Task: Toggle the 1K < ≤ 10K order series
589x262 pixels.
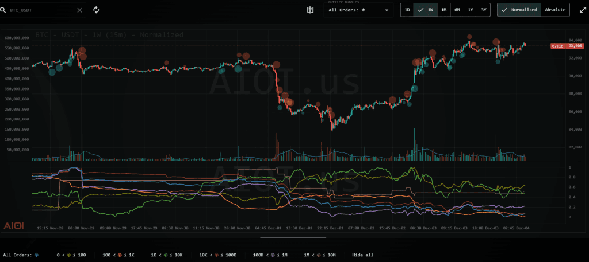Action: point(167,255)
